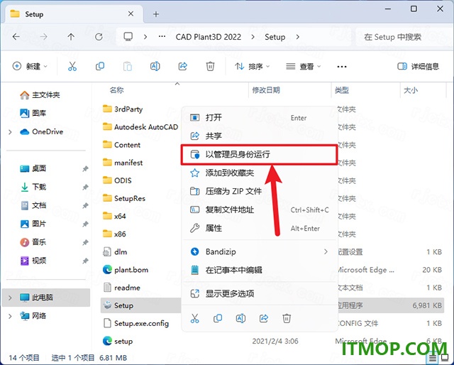Image resolution: width=454 pixels, height=365 pixels.
Task: Click the address bar ellipsis for hidden path
Action: point(162,36)
